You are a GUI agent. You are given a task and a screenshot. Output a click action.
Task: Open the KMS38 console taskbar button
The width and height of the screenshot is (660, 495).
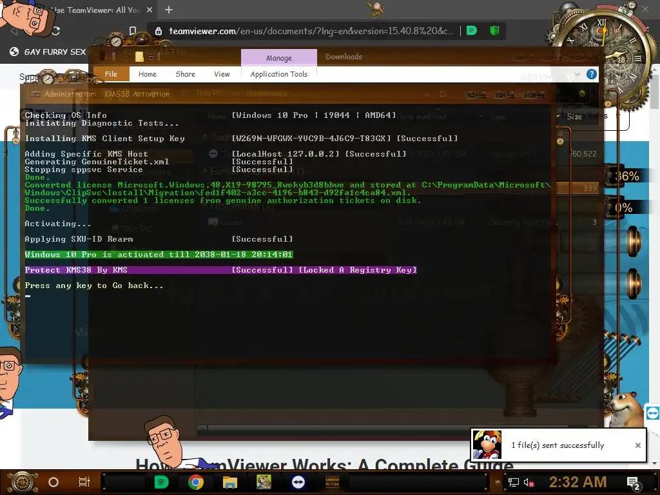point(333,482)
